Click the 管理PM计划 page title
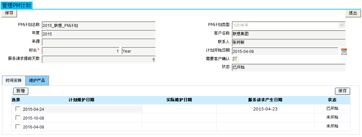 coord(16,6)
